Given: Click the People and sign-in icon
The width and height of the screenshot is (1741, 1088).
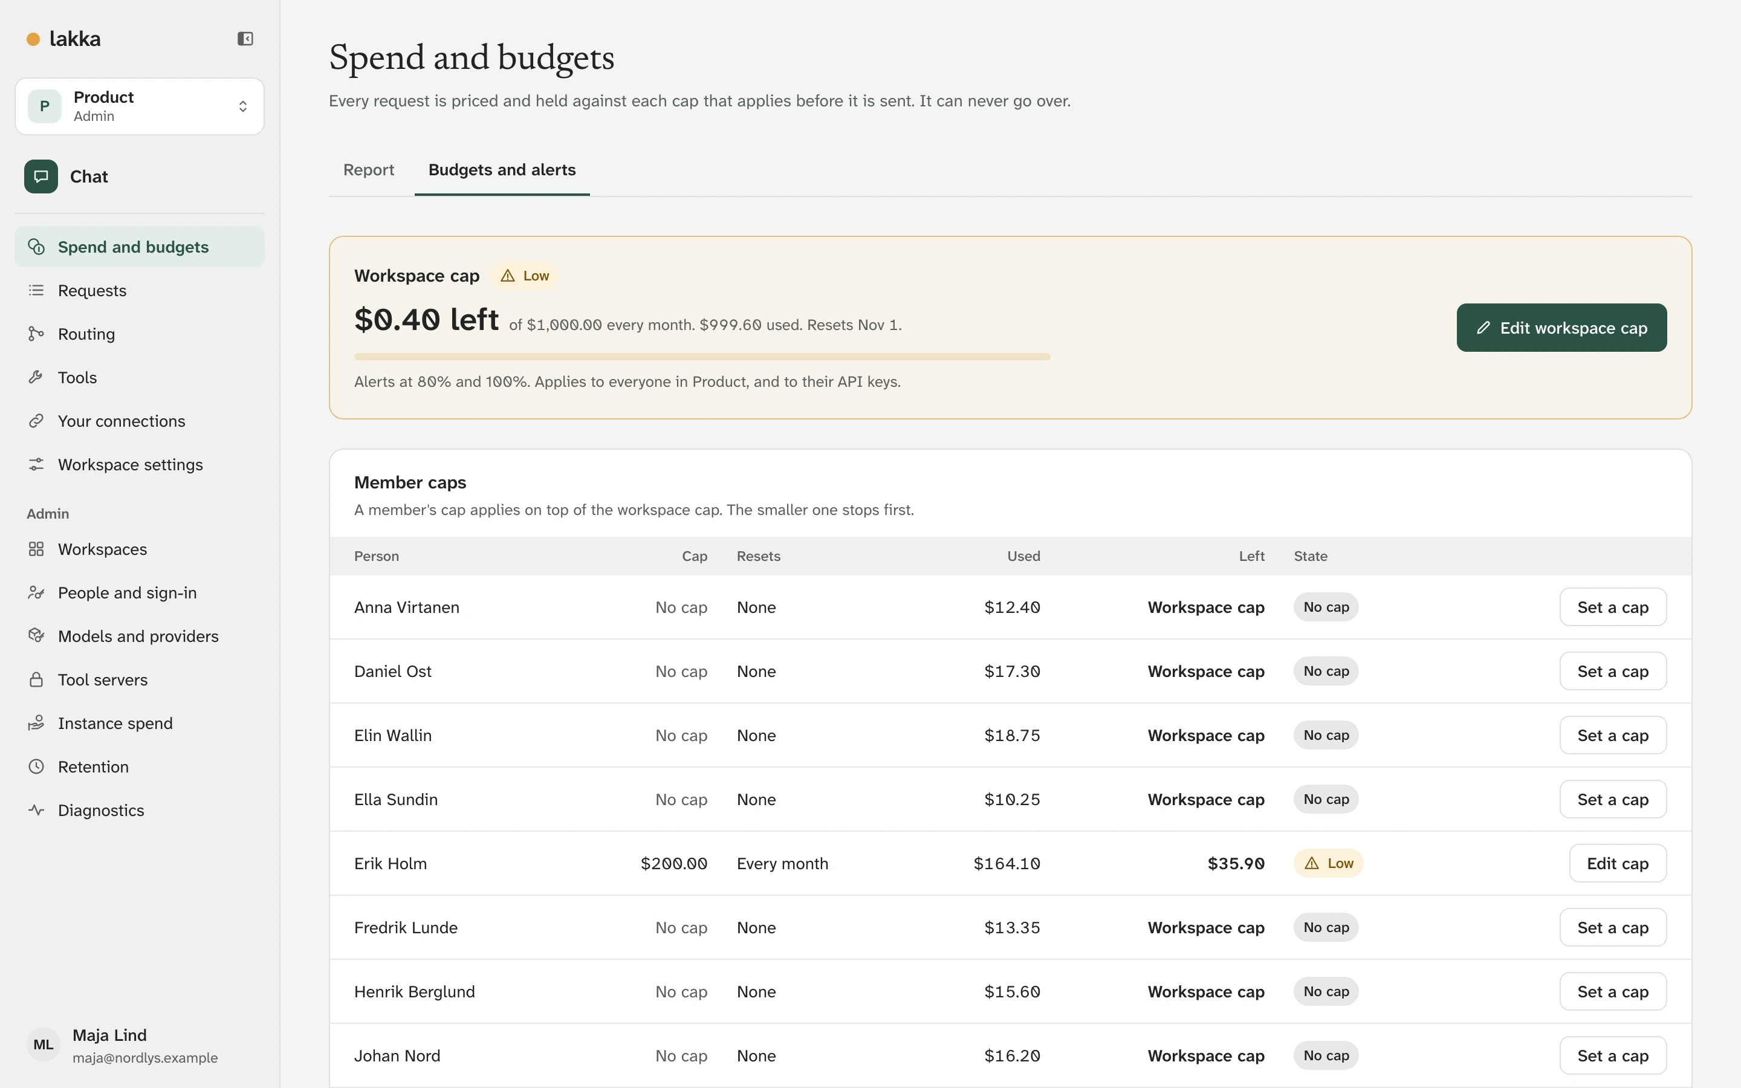Looking at the screenshot, I should click(36, 593).
